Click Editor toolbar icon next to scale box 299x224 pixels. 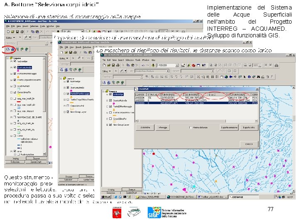[x=183, y=66]
